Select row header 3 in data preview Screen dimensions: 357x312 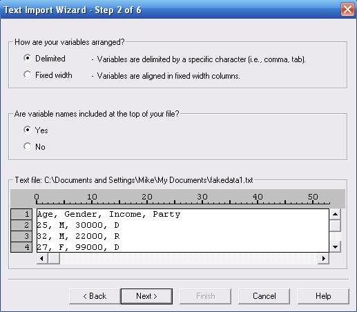(21, 236)
